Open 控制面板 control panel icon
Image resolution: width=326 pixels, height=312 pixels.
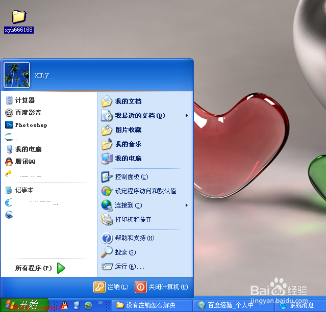(107, 177)
